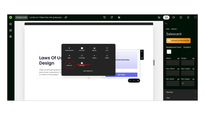This screenshot has width=205, height=115.
Task: Click Connect to My Institute button
Action: [x=178, y=41]
